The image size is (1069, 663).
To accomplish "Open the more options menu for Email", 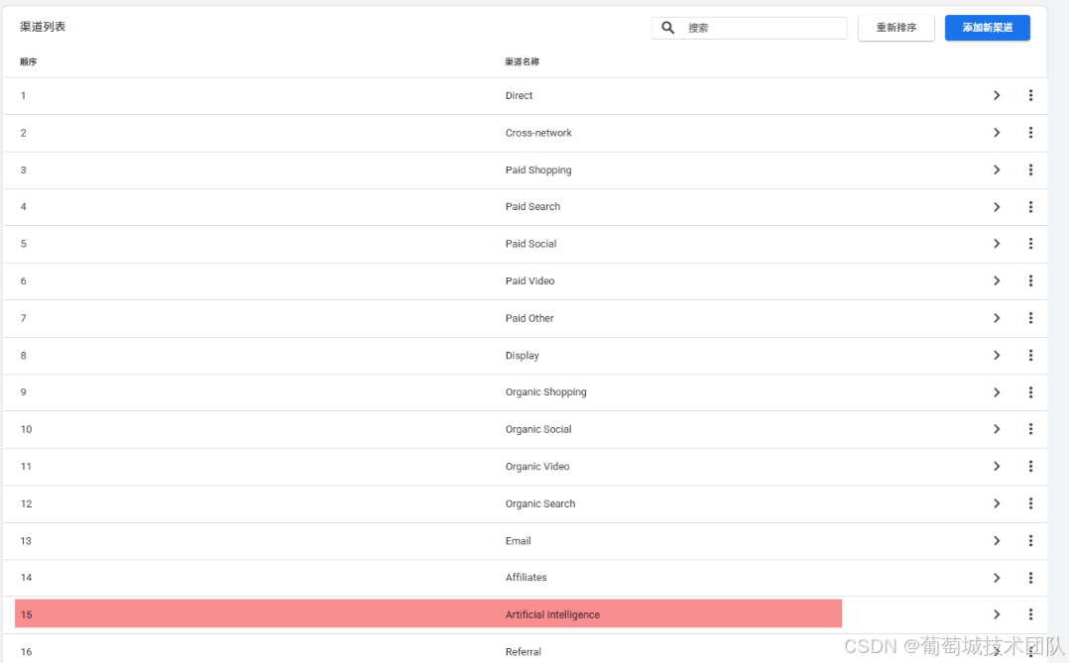I will pyautogui.click(x=1030, y=540).
